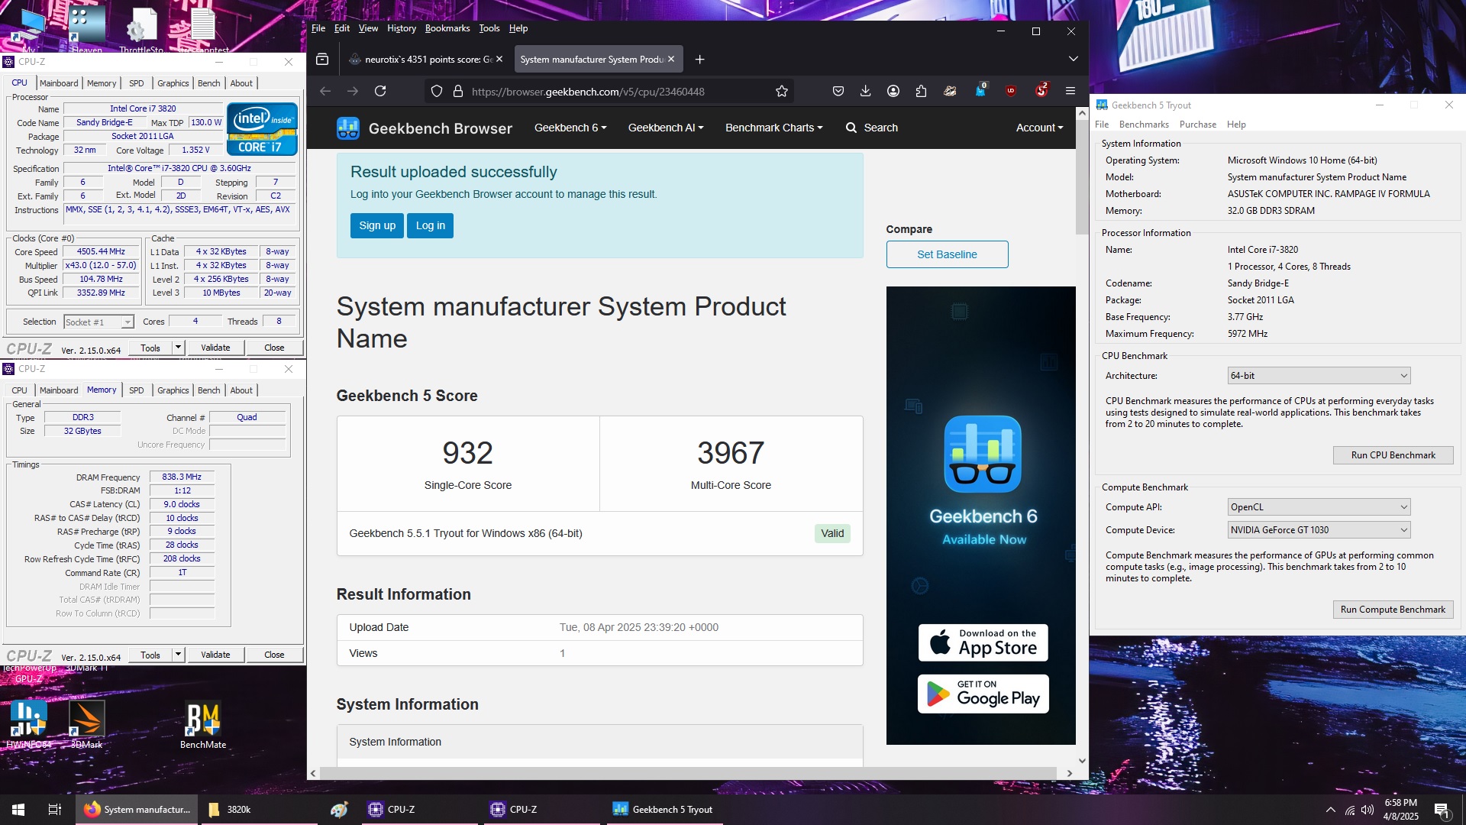Expand the Geekbench 6 navbar dropdown

[570, 128]
